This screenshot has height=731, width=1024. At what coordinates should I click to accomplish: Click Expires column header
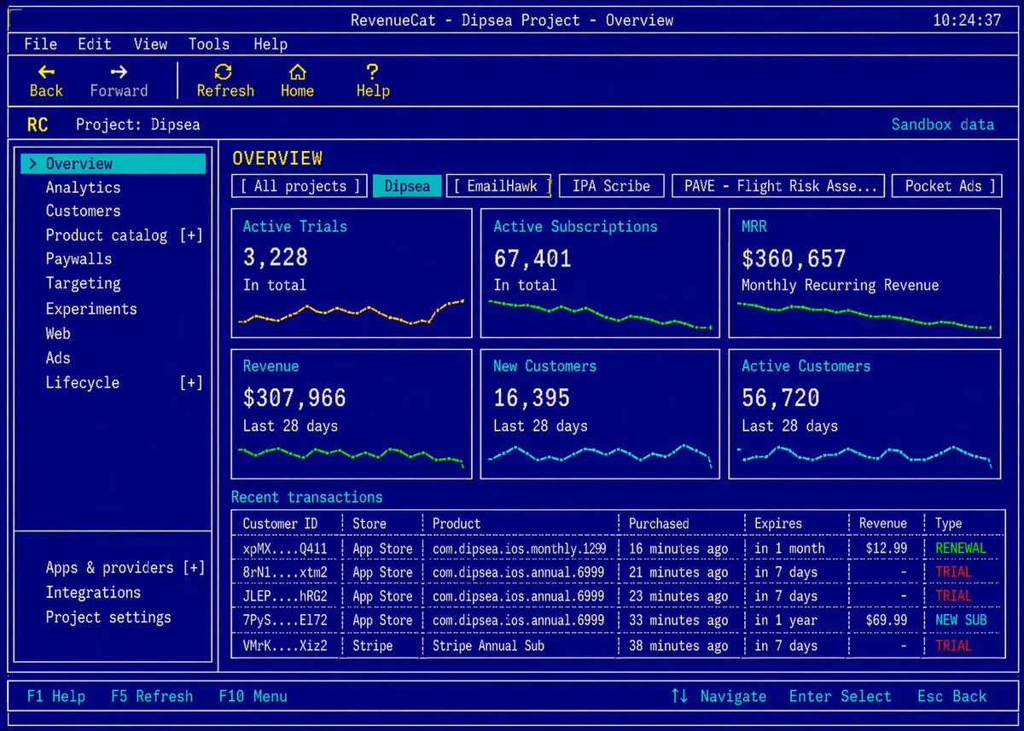[x=778, y=524]
